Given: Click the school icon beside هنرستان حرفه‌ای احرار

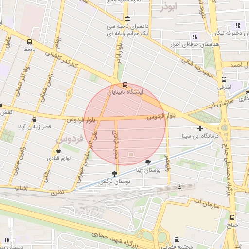Looking at the screenshot, I should tap(195, 36).
